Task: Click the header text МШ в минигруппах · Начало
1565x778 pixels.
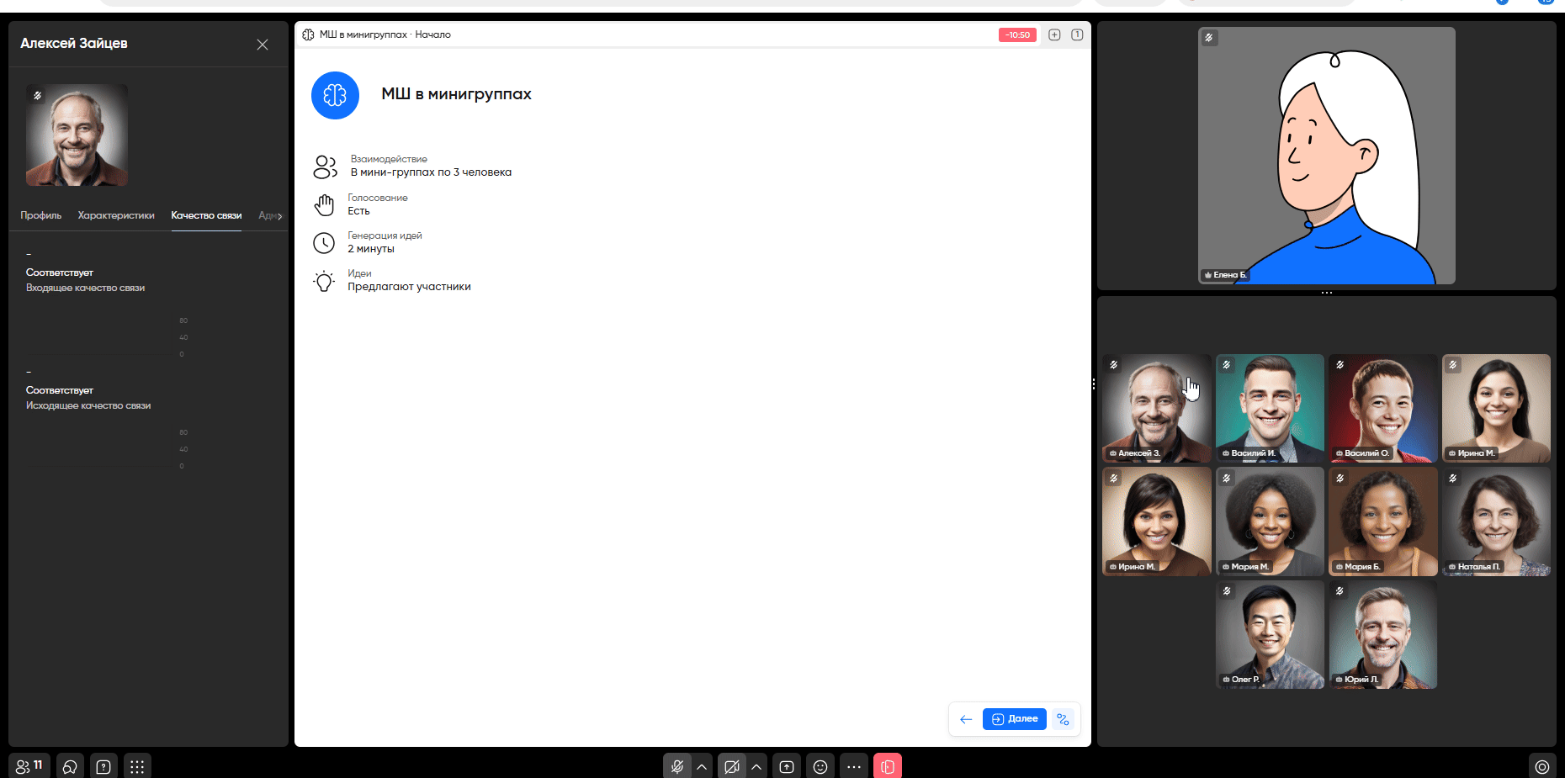Action: pos(385,34)
